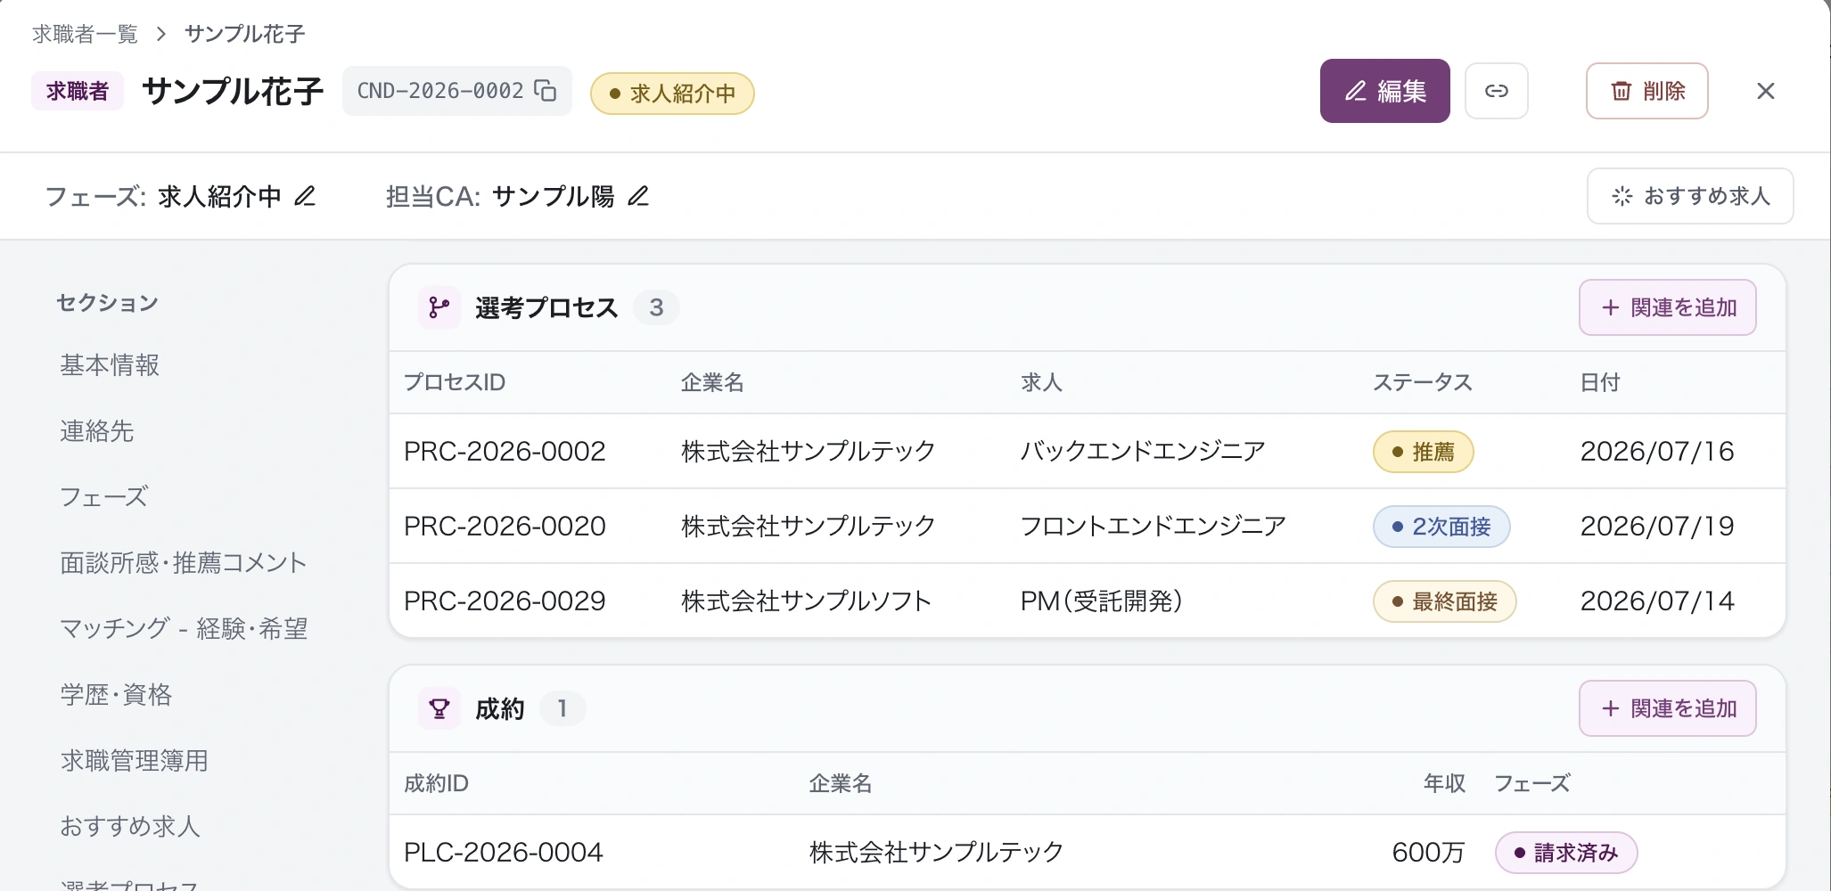Open the 編集 edit button
This screenshot has height=891, width=1831.
point(1384,91)
